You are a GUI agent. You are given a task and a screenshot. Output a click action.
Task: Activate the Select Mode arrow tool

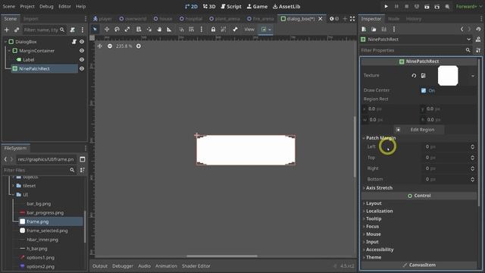pos(95,29)
